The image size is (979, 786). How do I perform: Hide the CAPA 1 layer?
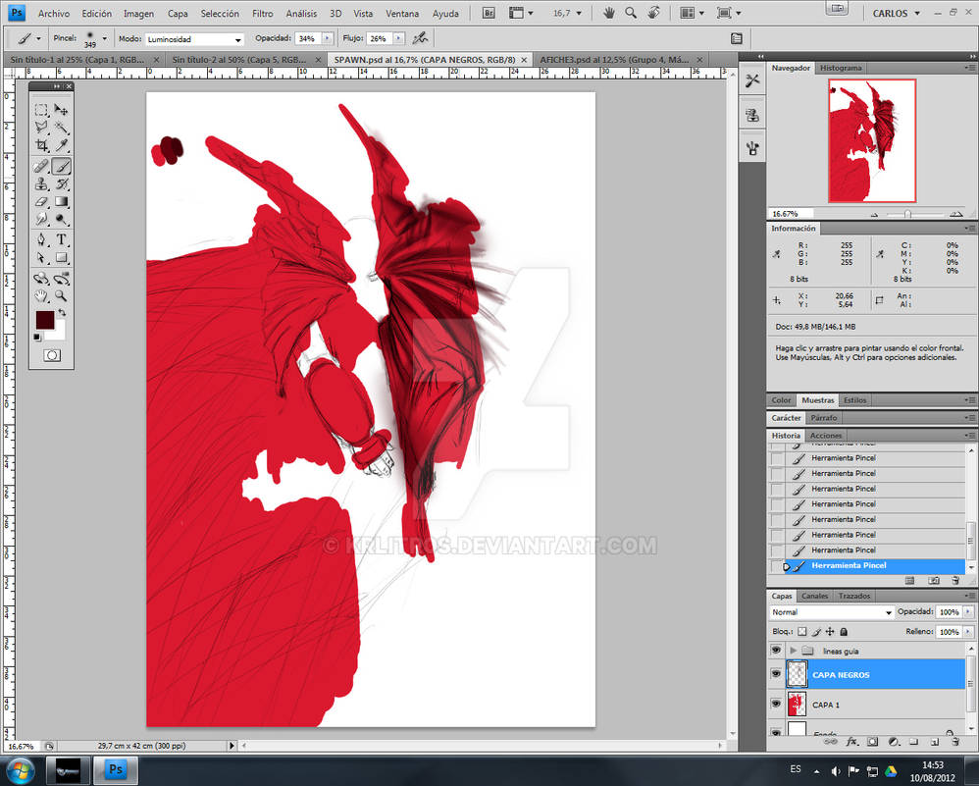pos(777,703)
